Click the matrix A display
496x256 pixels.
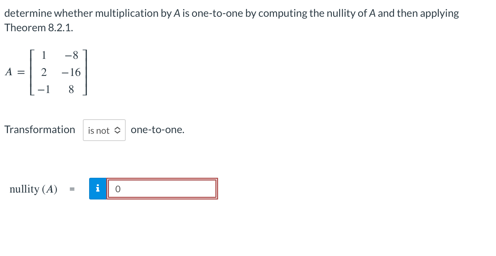pos(46,72)
